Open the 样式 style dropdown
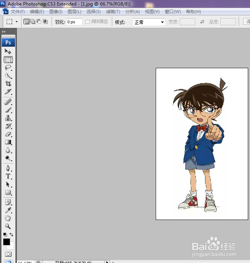Viewport: 250px width, 263px height. (x=149, y=22)
